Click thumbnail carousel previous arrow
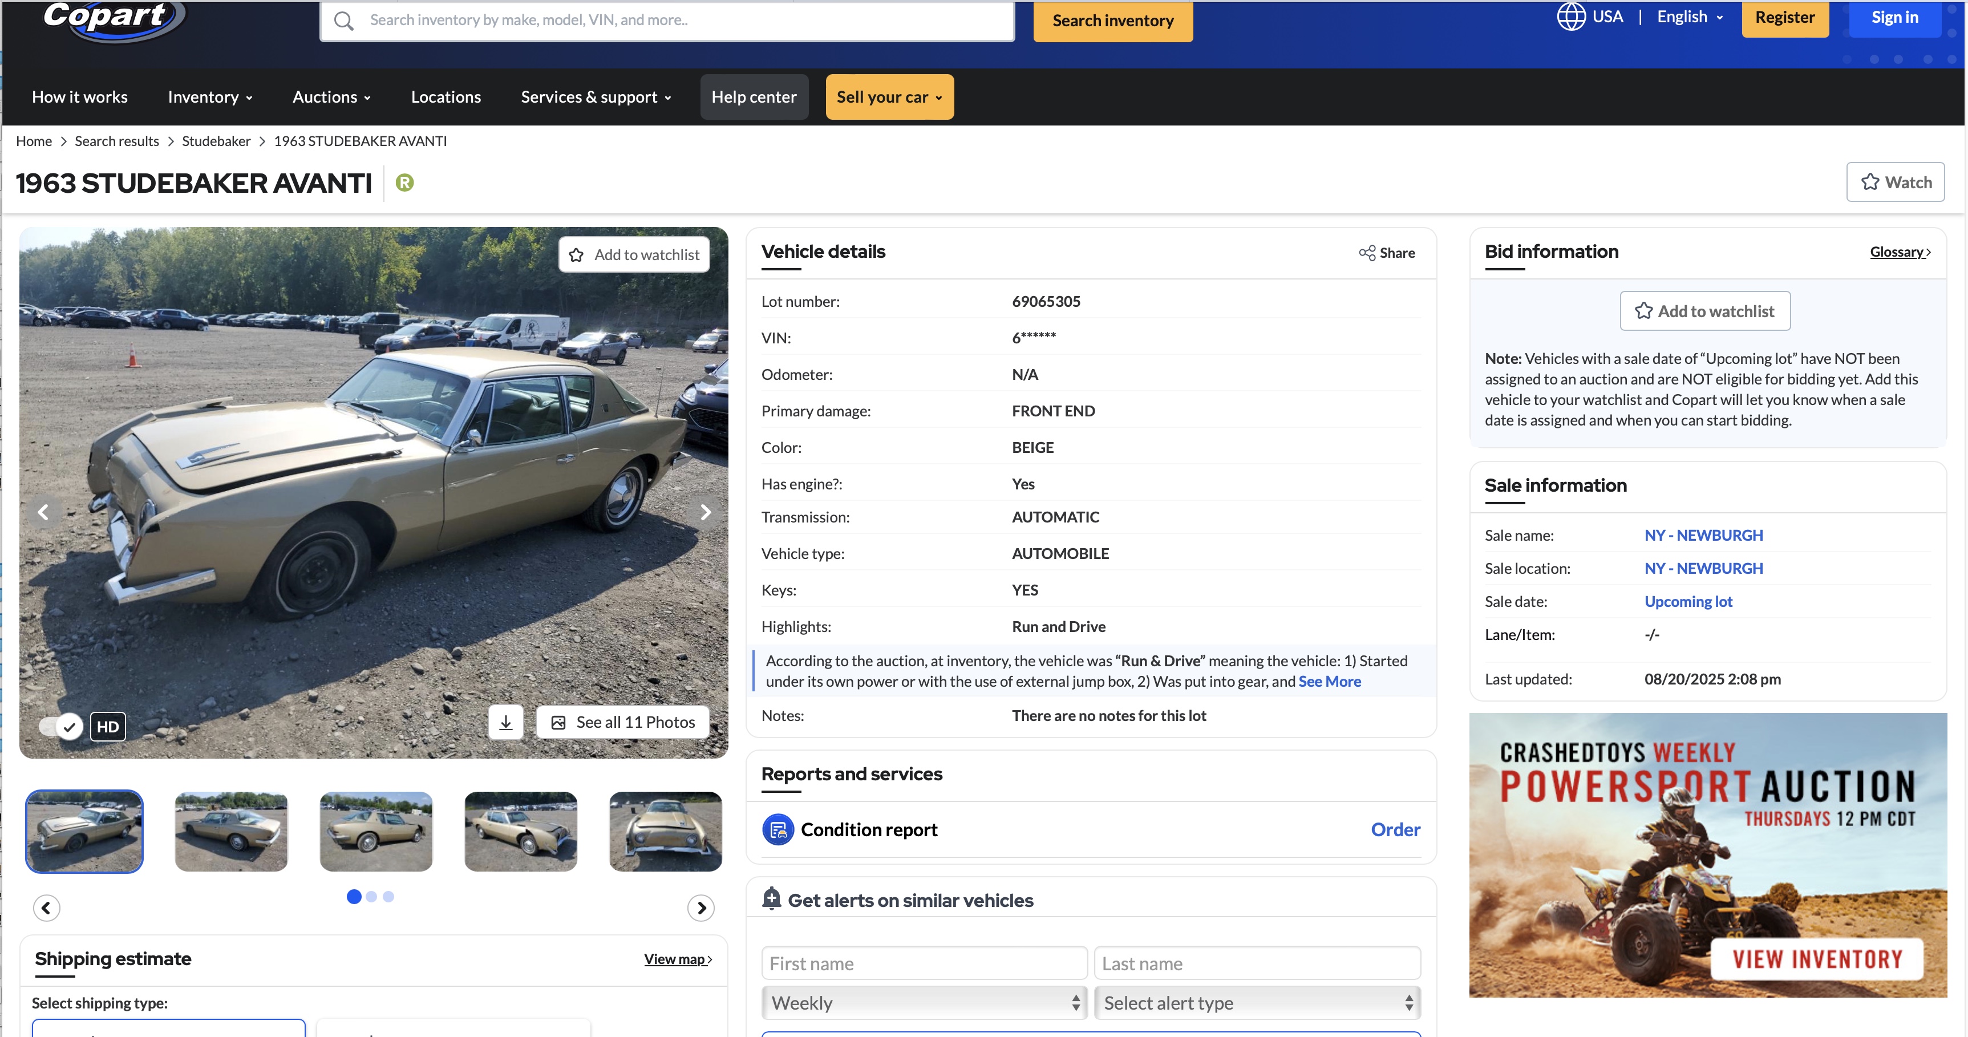 tap(47, 908)
